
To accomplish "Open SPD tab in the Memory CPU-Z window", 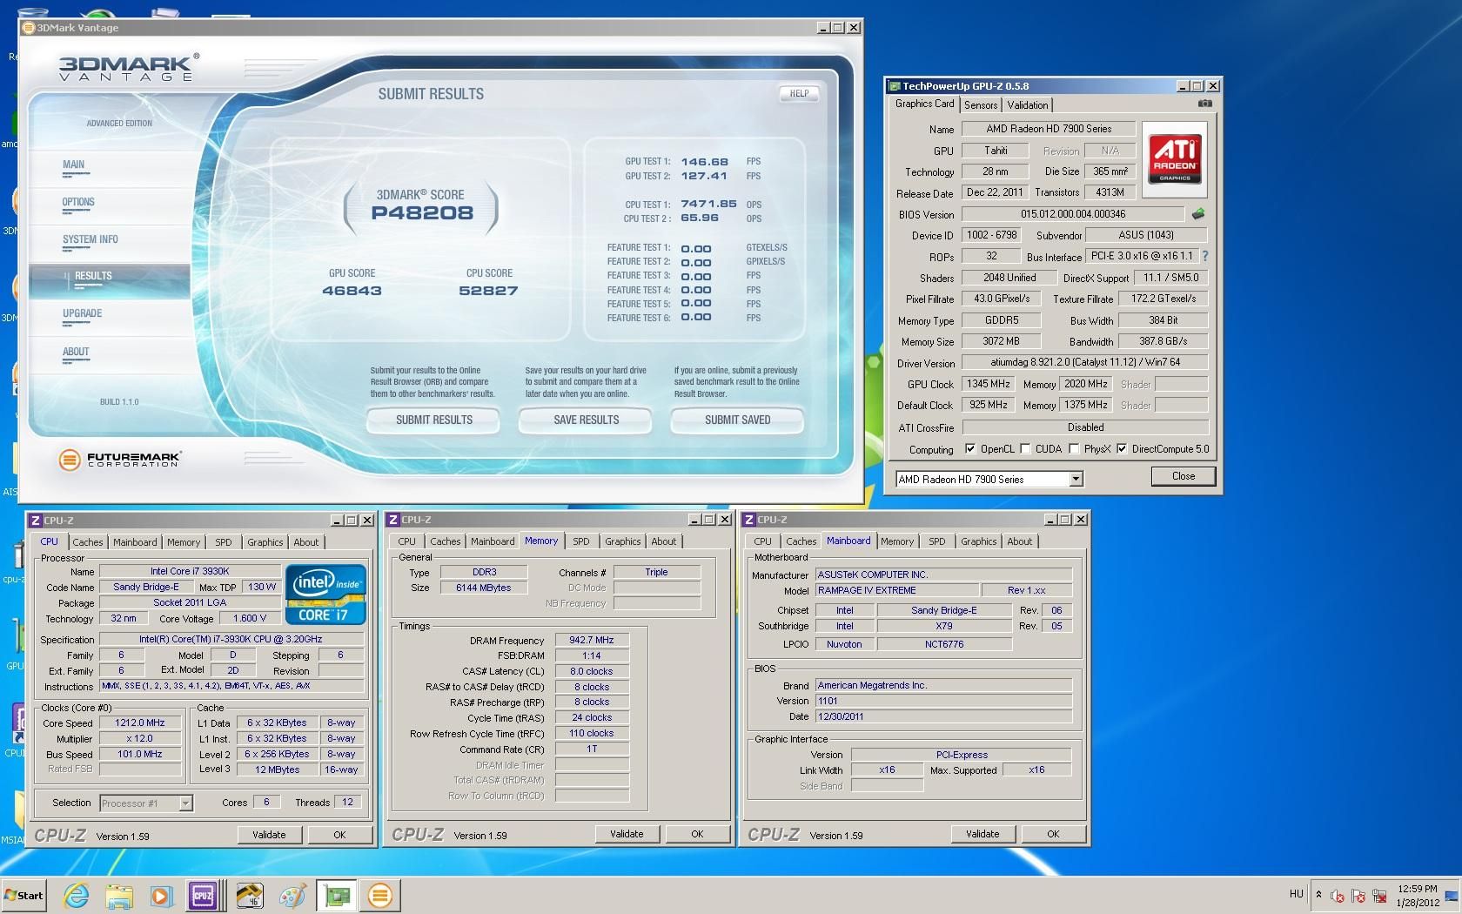I will tap(581, 541).
